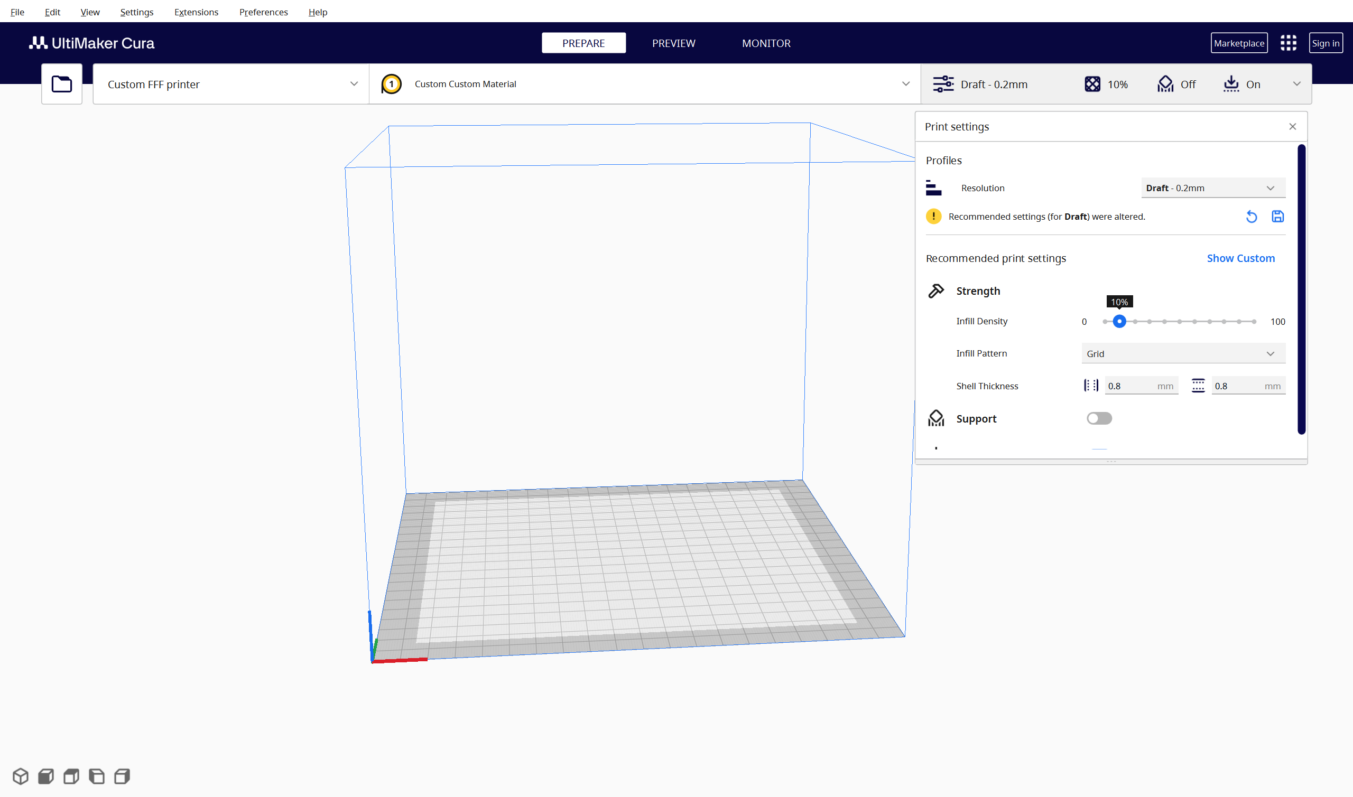Open the application switcher grid icon
This screenshot has height=797, width=1353.
tap(1289, 43)
